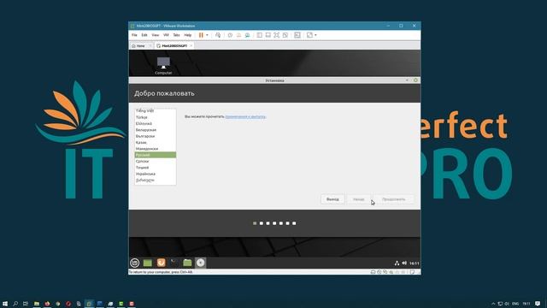Toggle the VMware library sidebar view icon
Screen dimensions: 547x308
(x=260, y=35)
